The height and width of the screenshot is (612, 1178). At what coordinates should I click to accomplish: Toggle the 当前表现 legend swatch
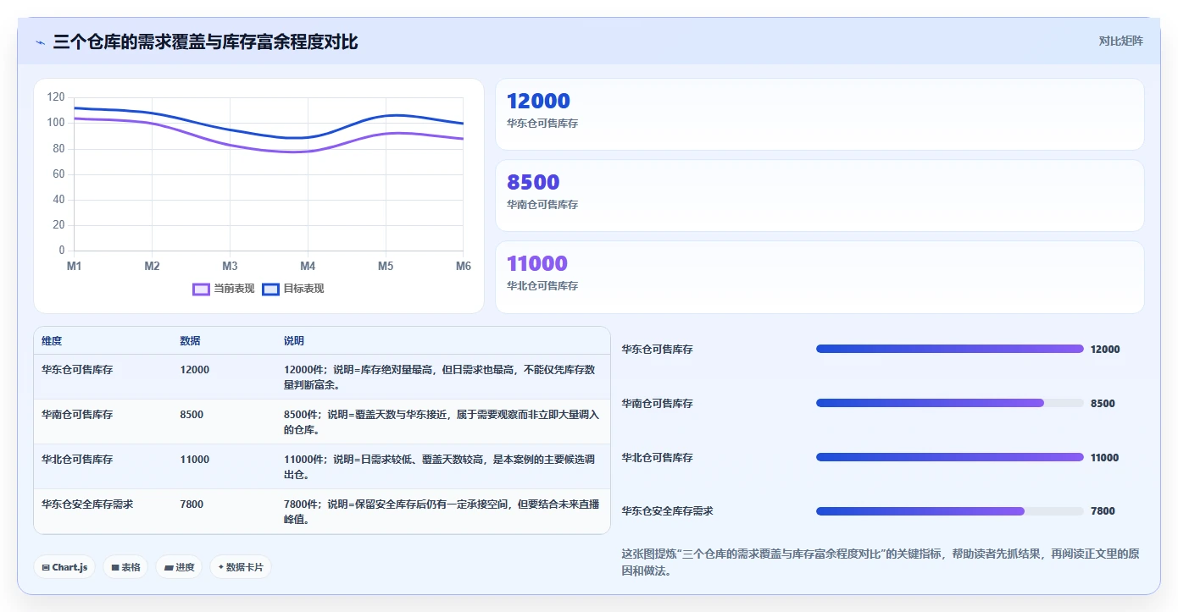tap(201, 289)
